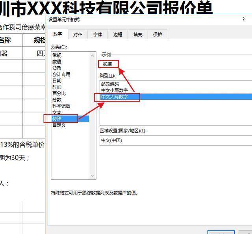Image resolution: width=252 pixels, height=234 pixels.
Task: Open the 保护 tab
Action: [157, 34]
